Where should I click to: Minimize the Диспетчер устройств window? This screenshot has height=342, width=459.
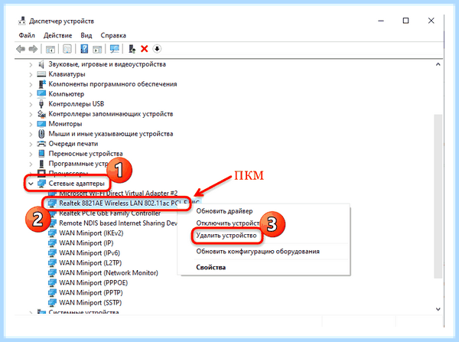pyautogui.click(x=381, y=21)
